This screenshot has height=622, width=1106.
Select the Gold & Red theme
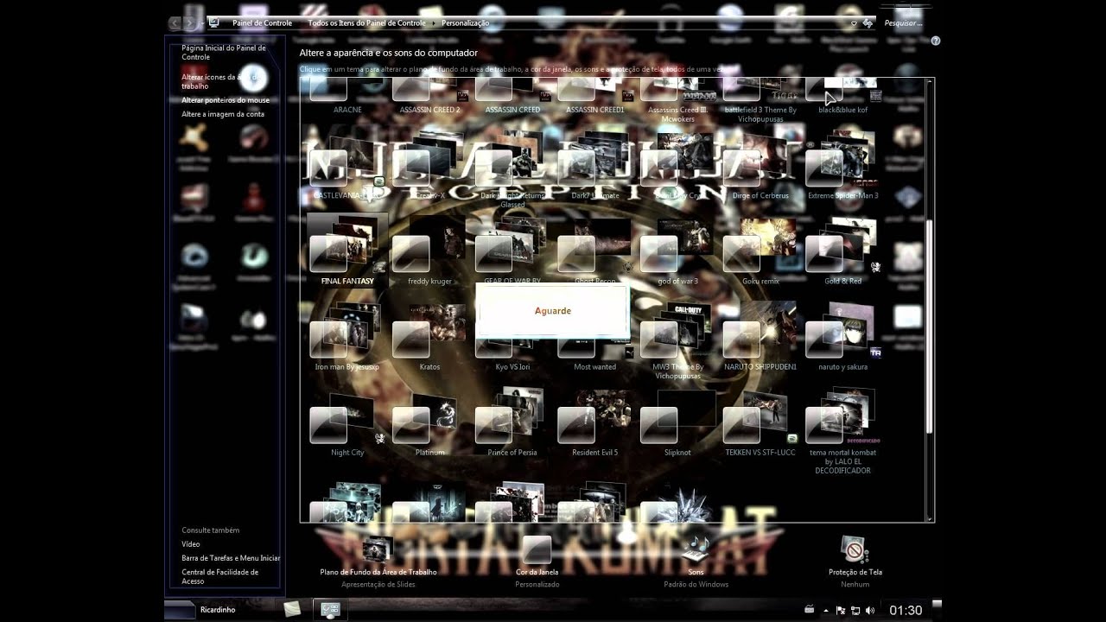(x=843, y=250)
